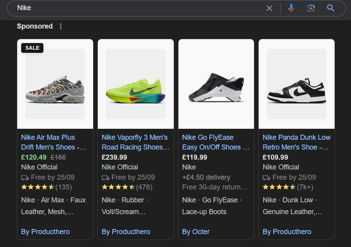351x247 pixels.
Task: Open Nike Vaporfly 3 Men's Road Racing link
Action: pyautogui.click(x=135, y=142)
